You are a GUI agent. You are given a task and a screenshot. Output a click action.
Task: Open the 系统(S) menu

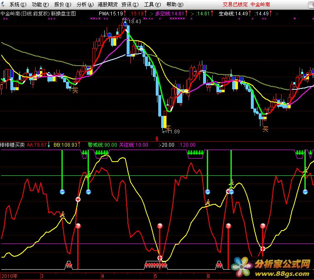click(17, 5)
